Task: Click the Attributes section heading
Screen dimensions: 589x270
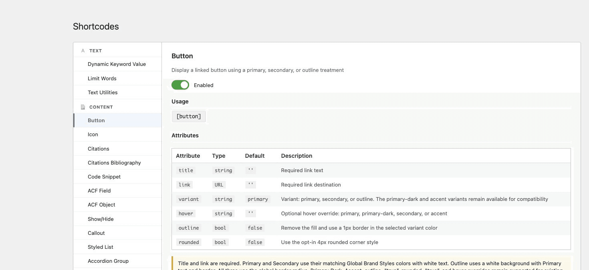Action: 185,135
